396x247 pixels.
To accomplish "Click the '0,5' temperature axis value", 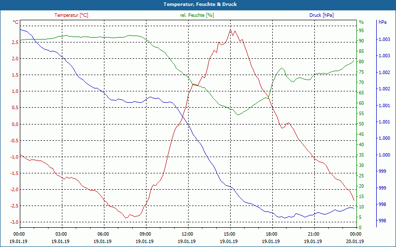I will 15,108.
